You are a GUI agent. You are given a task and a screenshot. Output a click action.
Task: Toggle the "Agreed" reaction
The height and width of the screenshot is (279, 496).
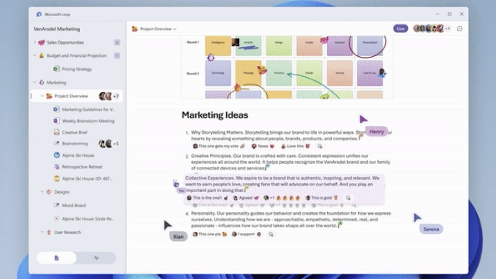[x=246, y=198]
